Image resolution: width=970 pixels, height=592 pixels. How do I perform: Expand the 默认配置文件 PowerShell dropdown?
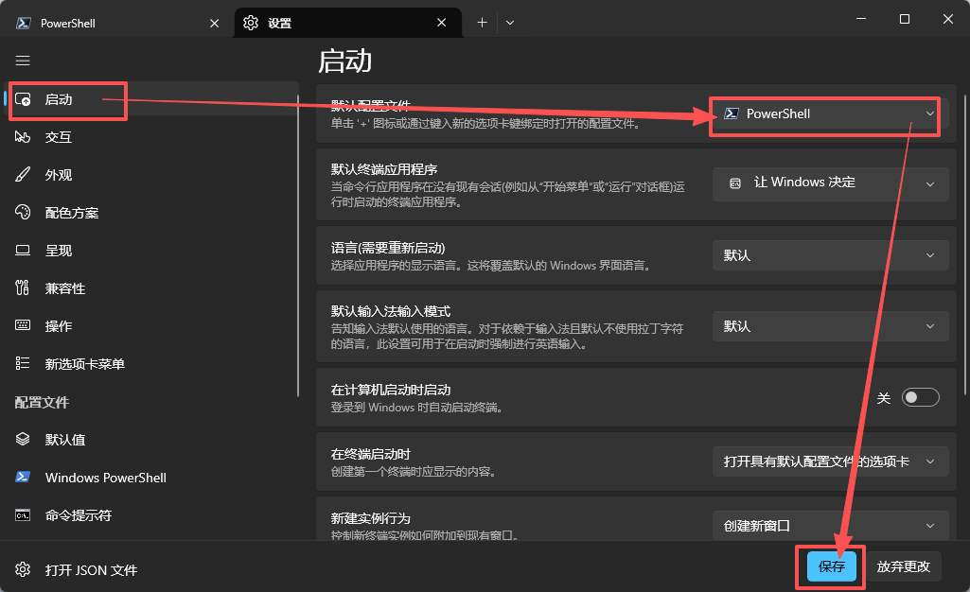point(830,113)
